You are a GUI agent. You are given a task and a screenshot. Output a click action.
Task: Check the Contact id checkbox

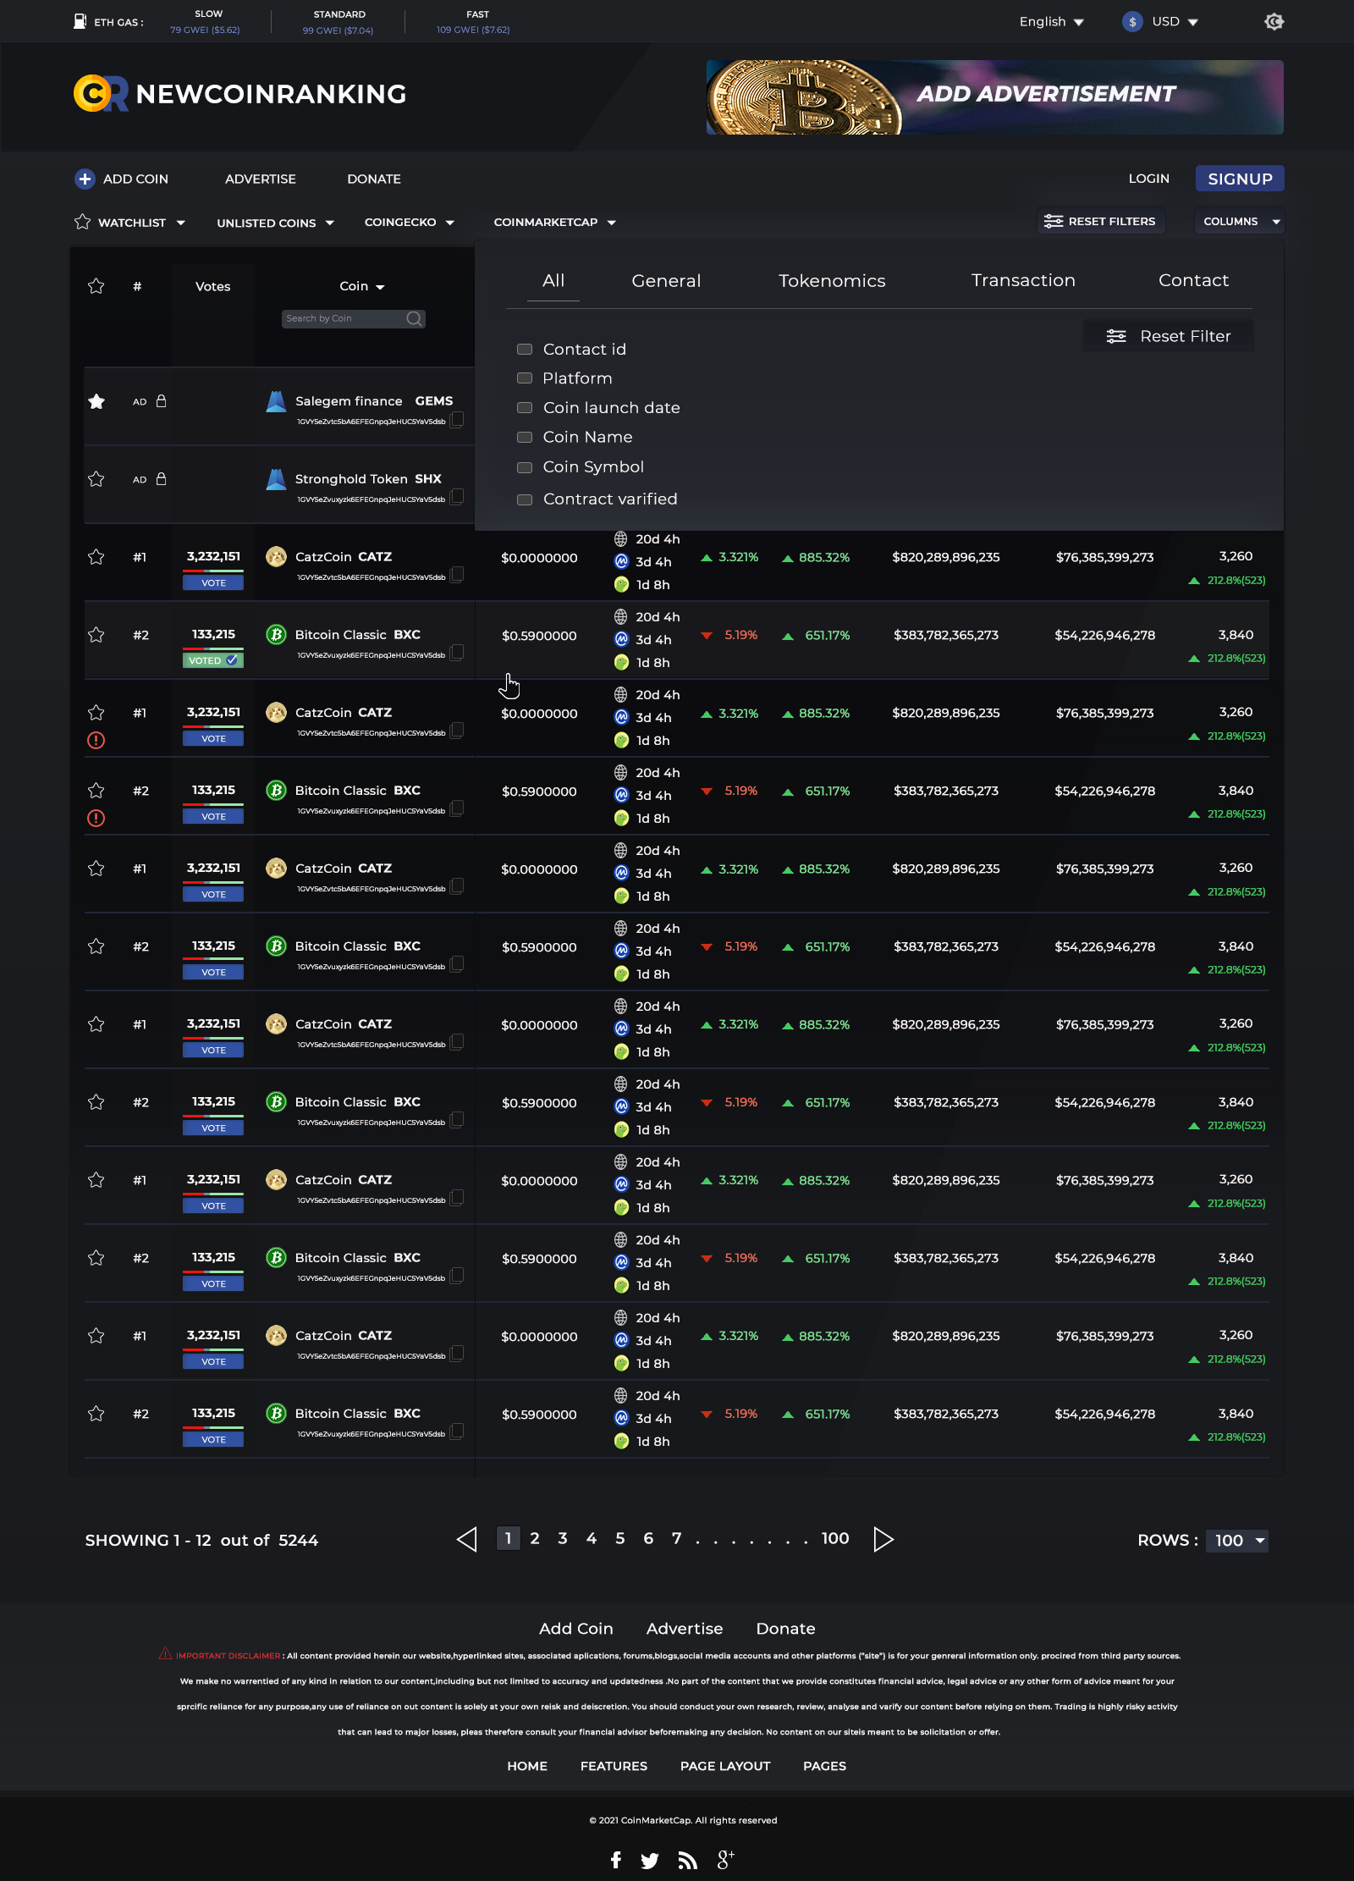coord(525,350)
